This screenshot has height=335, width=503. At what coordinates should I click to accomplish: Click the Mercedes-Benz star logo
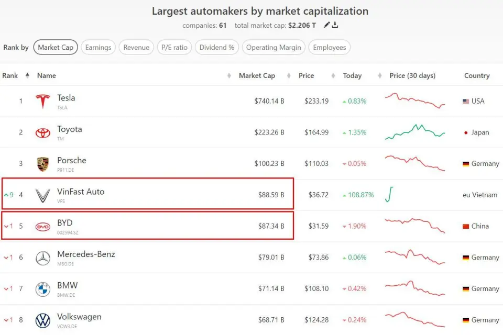pos(42,258)
